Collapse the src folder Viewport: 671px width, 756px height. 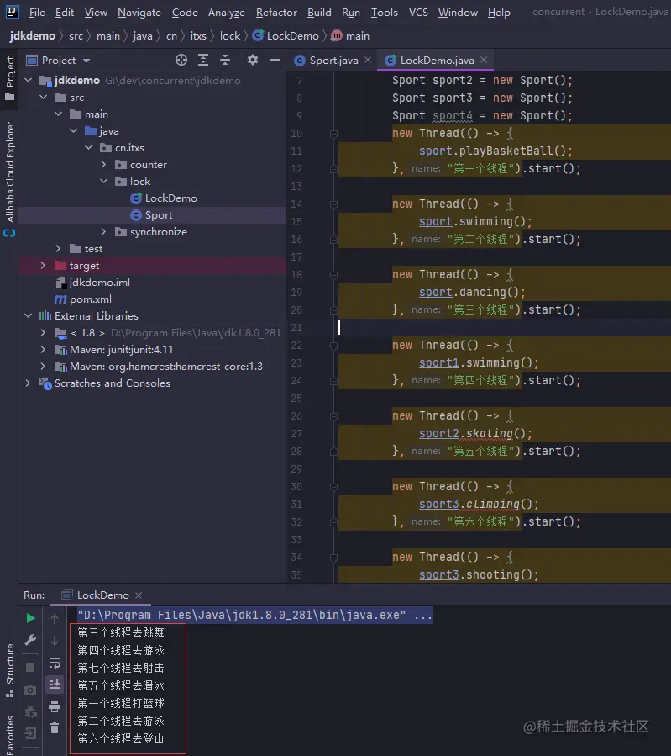click(44, 98)
